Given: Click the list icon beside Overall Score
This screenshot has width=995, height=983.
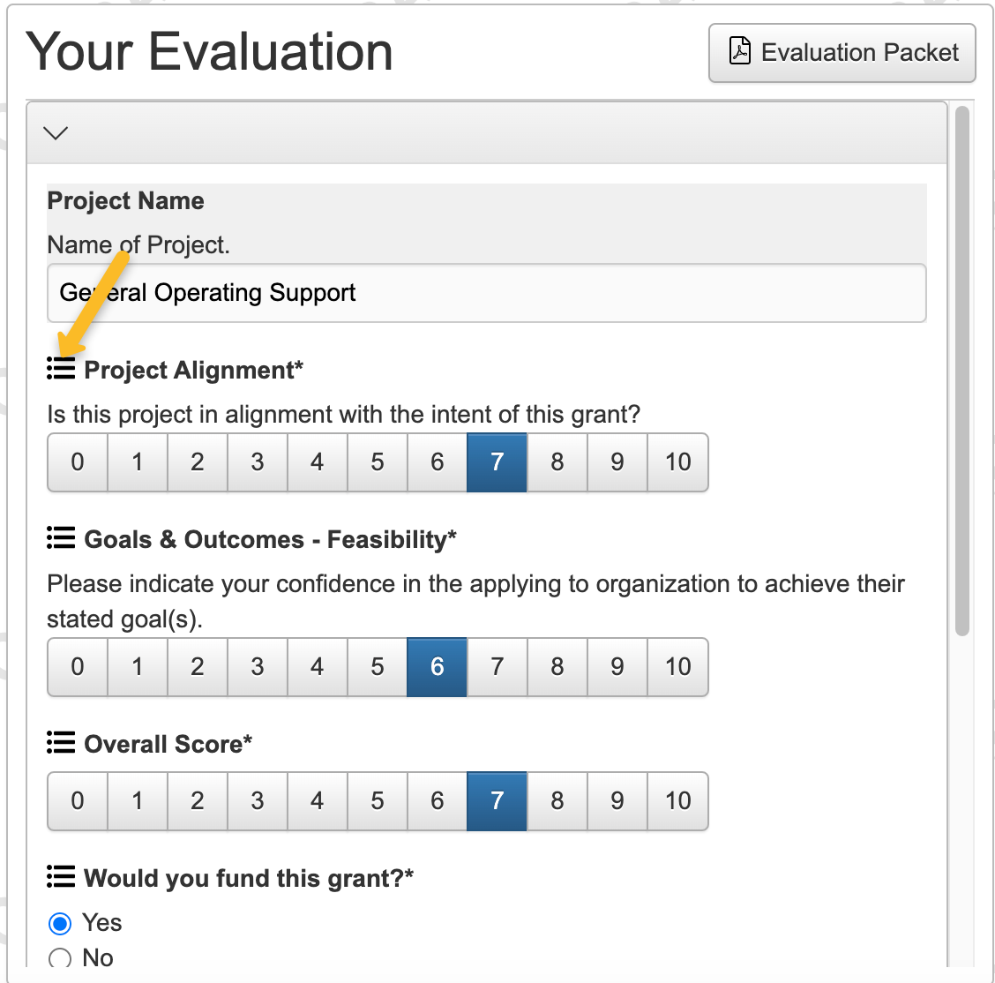Looking at the screenshot, I should (60, 742).
